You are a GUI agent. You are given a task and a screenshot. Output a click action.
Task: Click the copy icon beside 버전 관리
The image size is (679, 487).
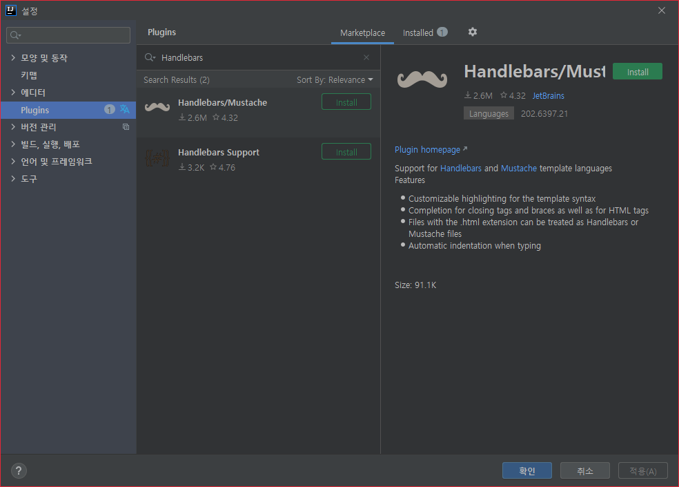tap(126, 126)
